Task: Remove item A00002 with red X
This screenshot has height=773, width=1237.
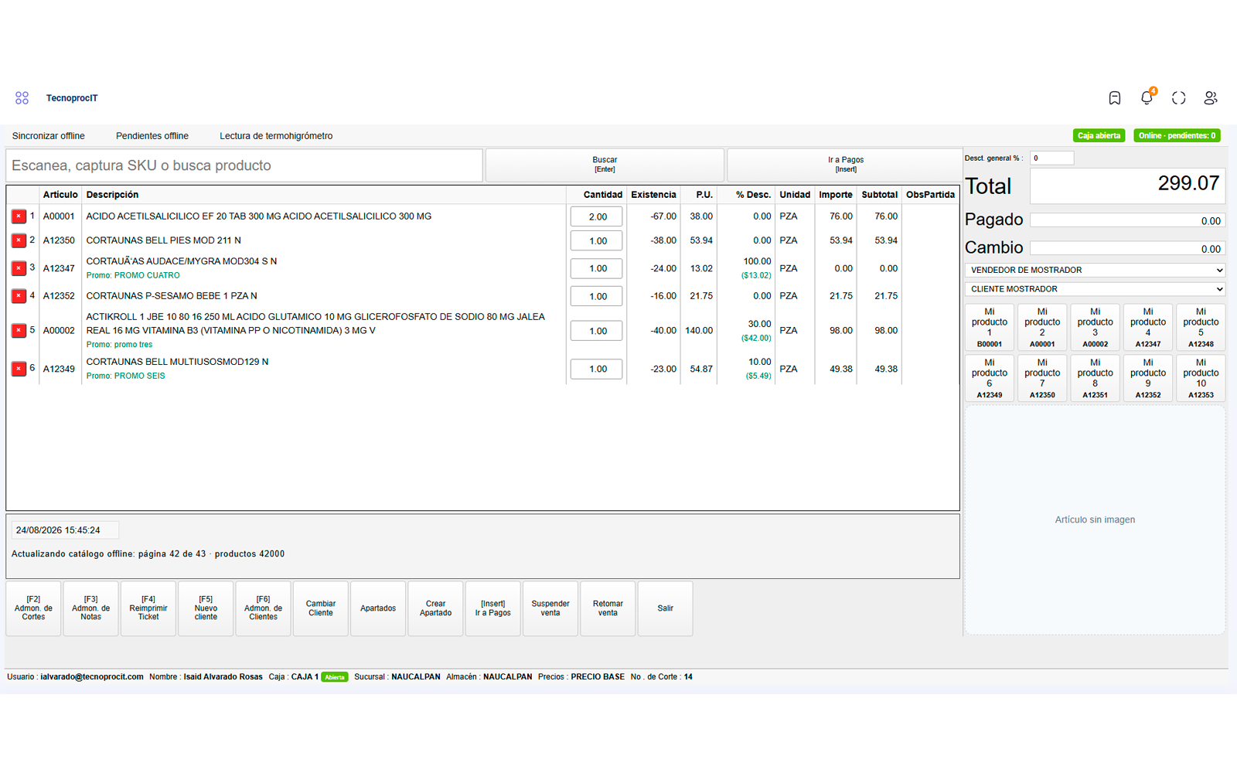Action: (19, 331)
